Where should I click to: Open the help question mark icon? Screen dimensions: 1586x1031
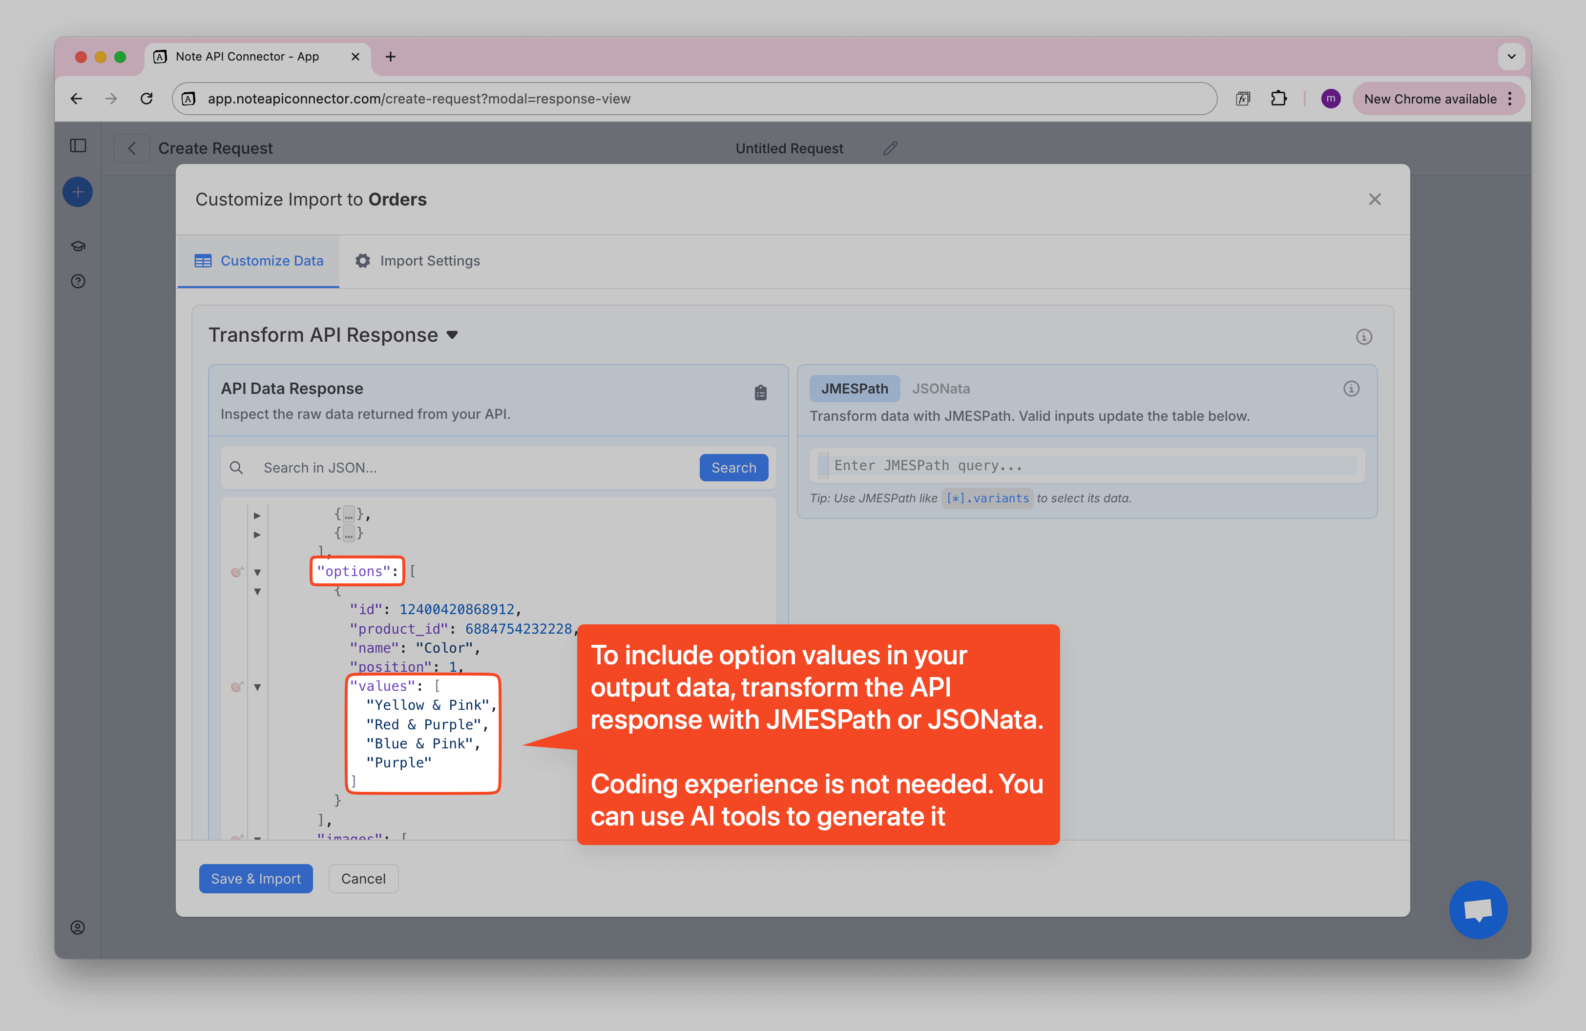[78, 281]
